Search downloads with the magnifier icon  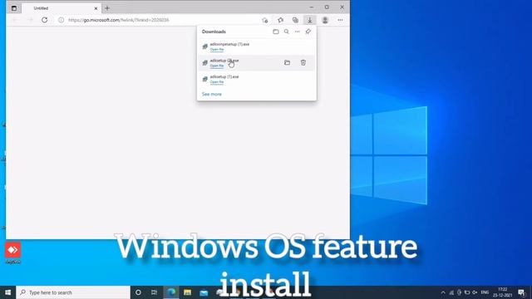(x=286, y=32)
